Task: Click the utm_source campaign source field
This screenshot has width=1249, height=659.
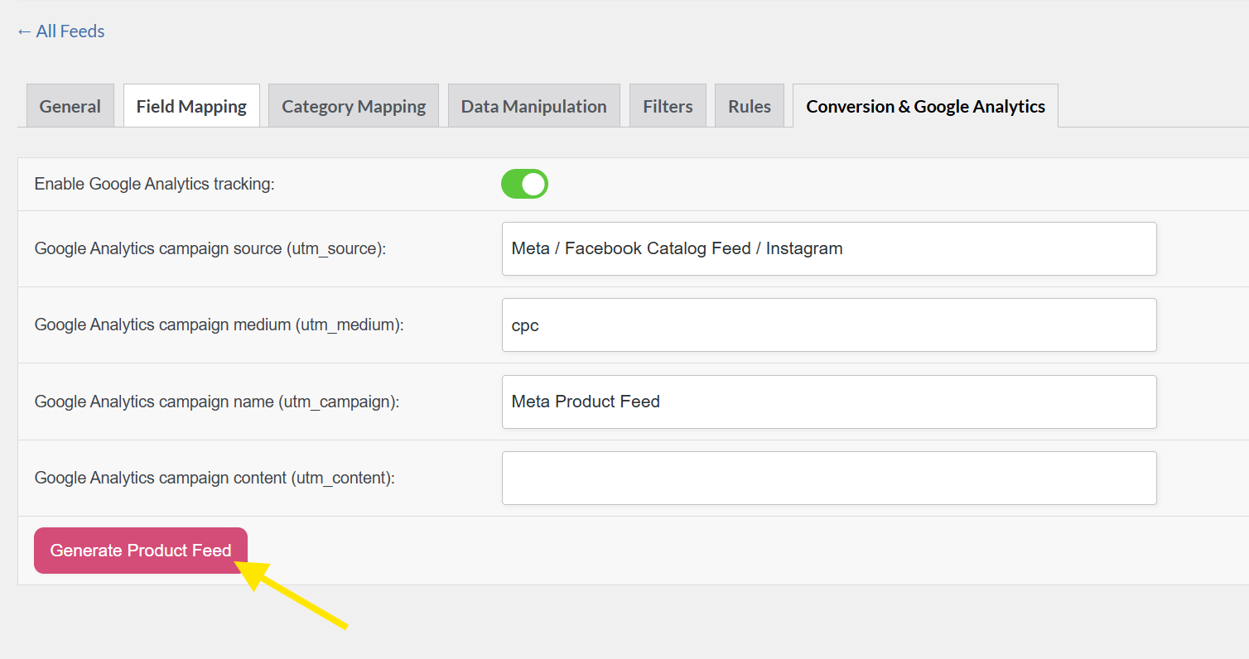Action: [828, 248]
